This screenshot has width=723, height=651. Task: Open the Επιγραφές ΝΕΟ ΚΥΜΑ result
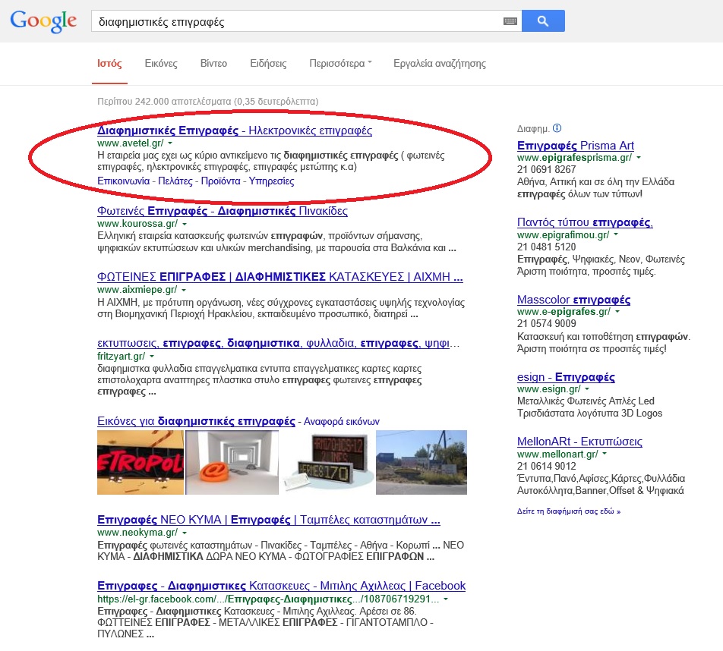pos(268,520)
